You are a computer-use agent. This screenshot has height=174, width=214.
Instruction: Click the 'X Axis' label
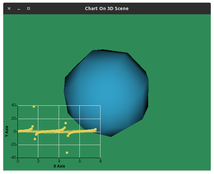pyautogui.click(x=59, y=166)
